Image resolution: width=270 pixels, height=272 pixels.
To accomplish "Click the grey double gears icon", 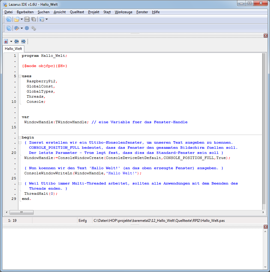I will [34, 28].
